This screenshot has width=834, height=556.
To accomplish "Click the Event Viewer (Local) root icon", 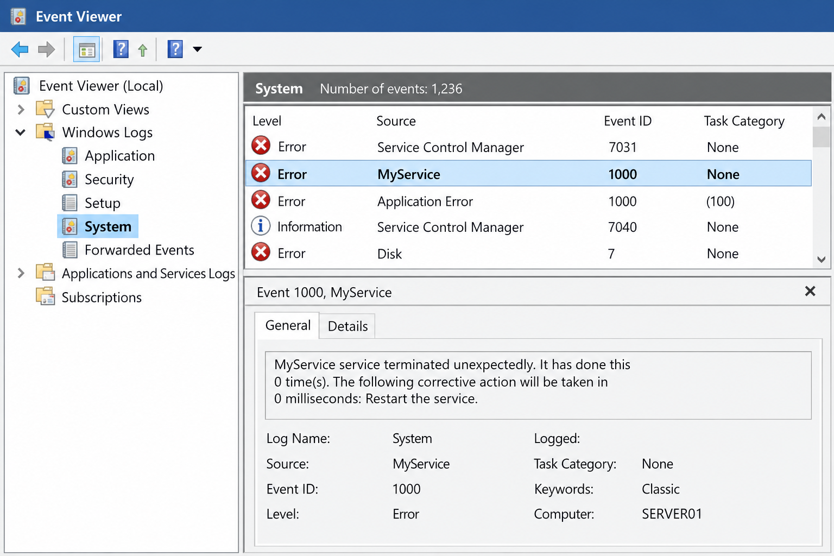I will tap(21, 86).
